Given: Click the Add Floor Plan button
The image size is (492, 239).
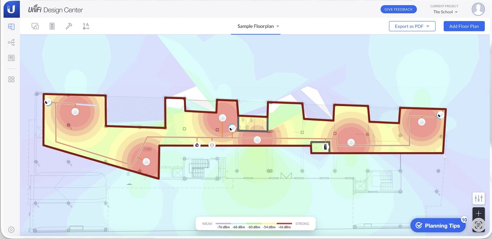Looking at the screenshot, I should [464, 26].
